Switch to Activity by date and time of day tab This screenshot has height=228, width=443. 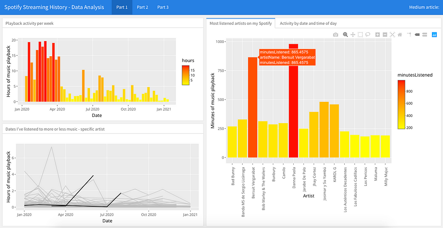click(x=308, y=23)
